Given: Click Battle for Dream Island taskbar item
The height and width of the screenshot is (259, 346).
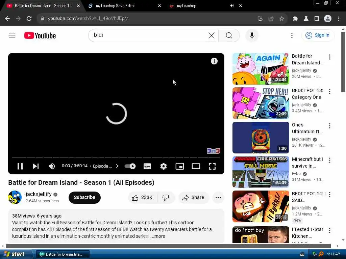Looking at the screenshot, I should (x=63, y=254).
